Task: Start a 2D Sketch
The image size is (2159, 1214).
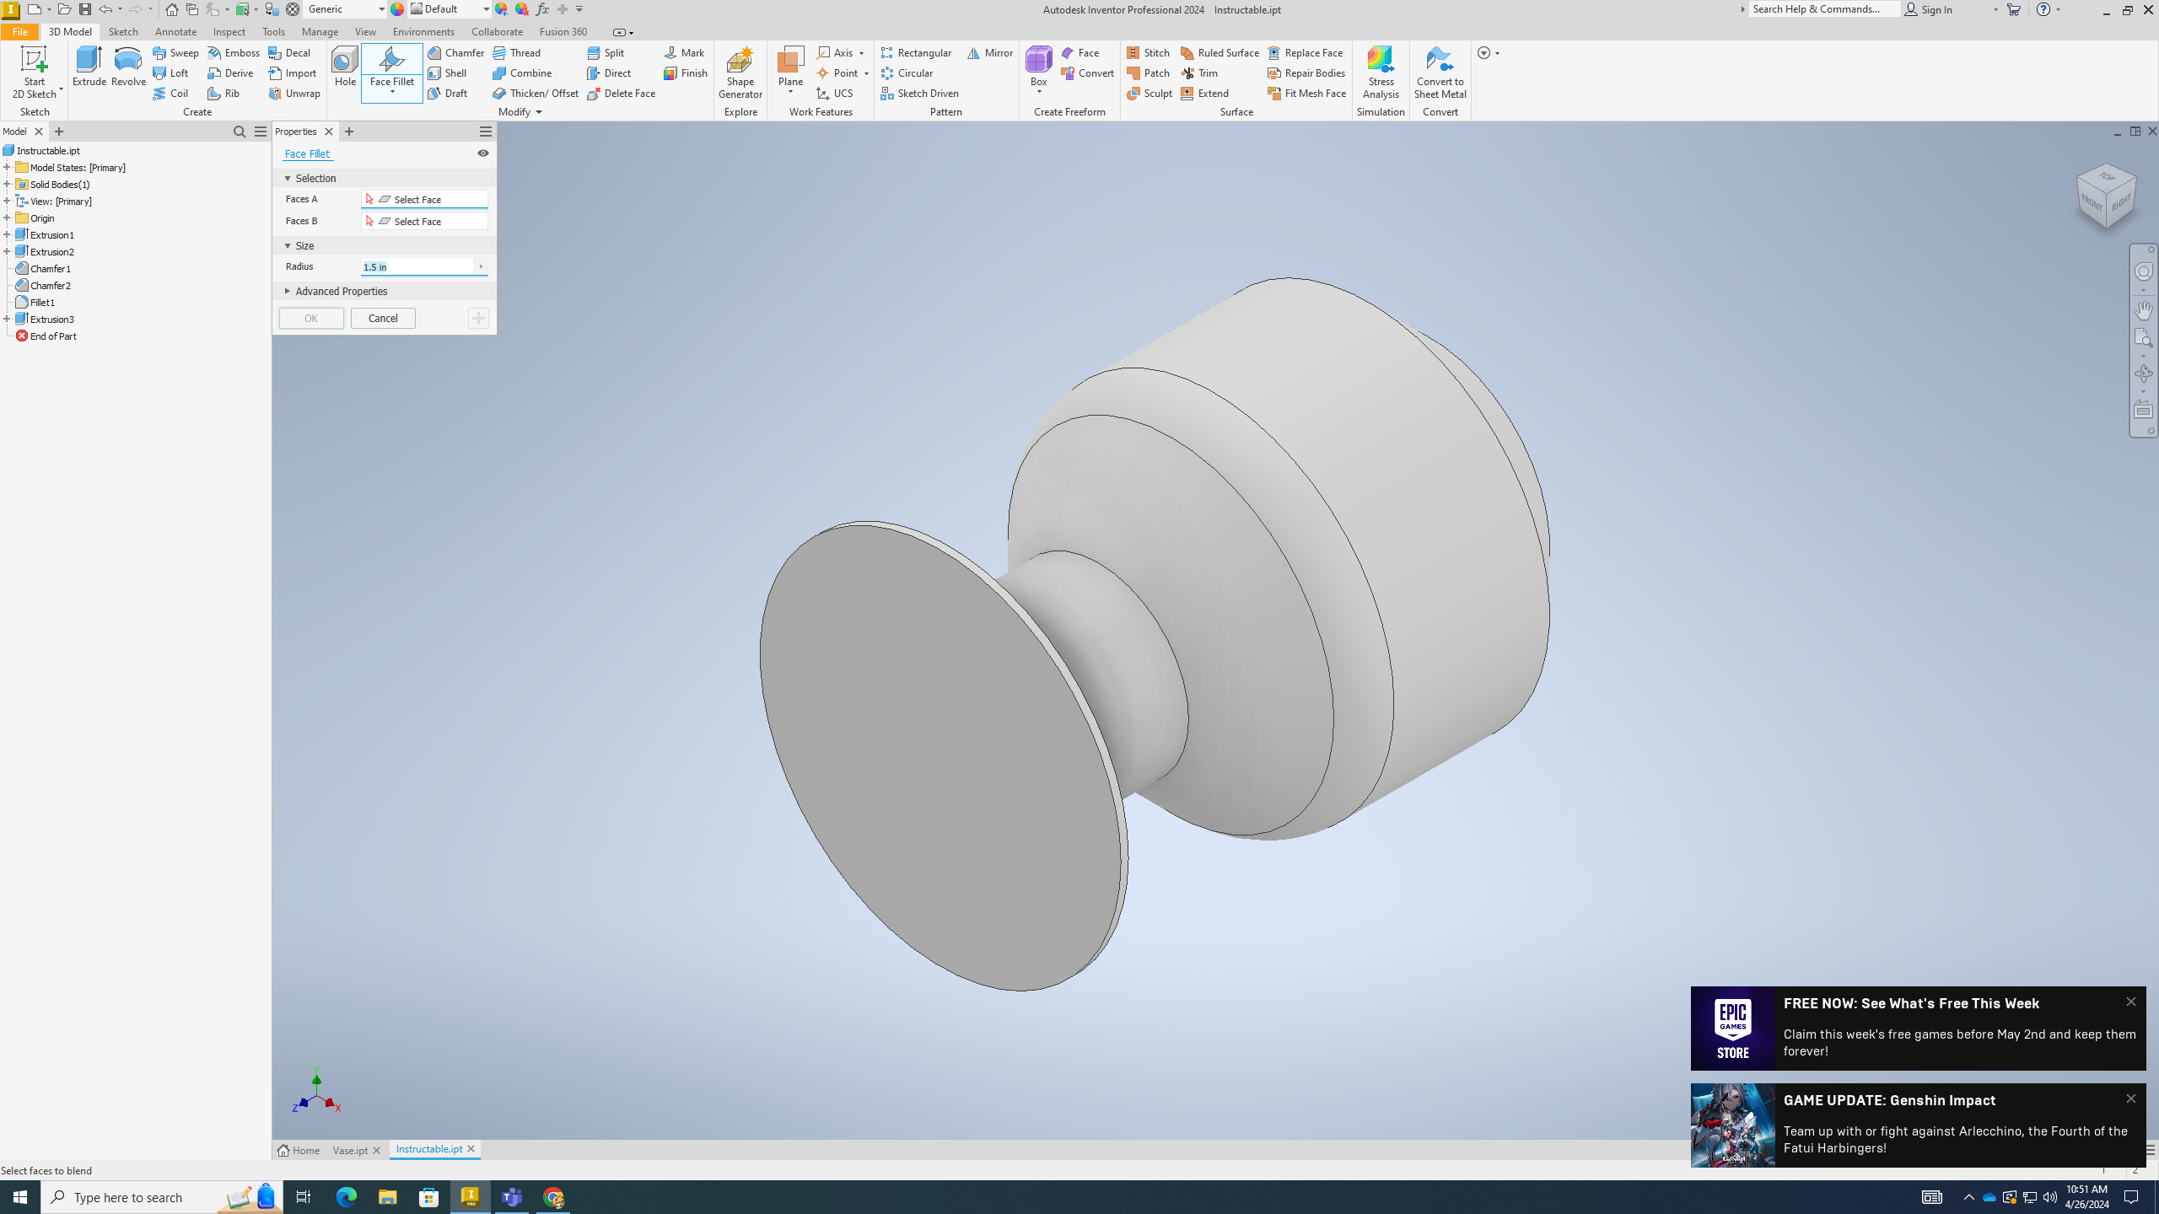Action: tap(34, 73)
